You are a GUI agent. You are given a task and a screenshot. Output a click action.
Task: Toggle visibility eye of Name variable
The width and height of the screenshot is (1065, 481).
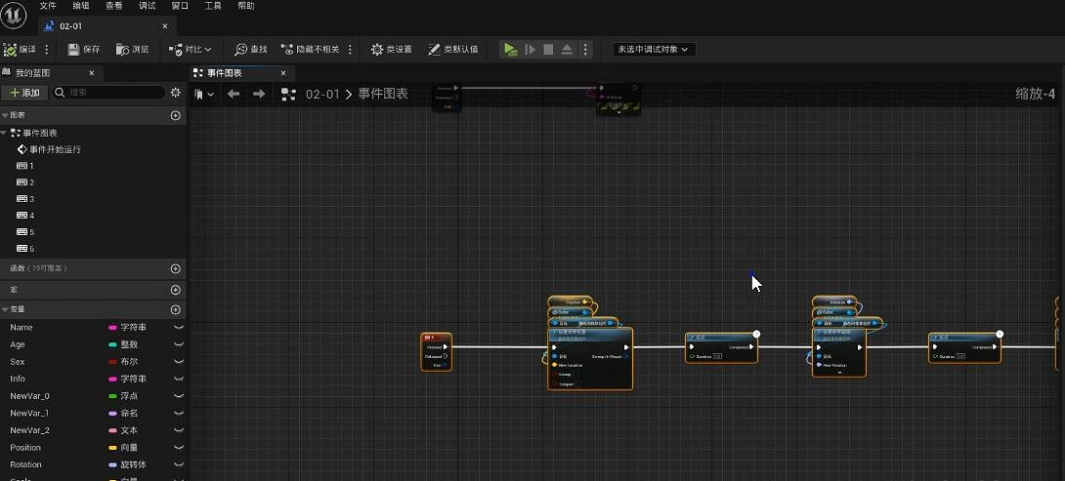click(179, 328)
